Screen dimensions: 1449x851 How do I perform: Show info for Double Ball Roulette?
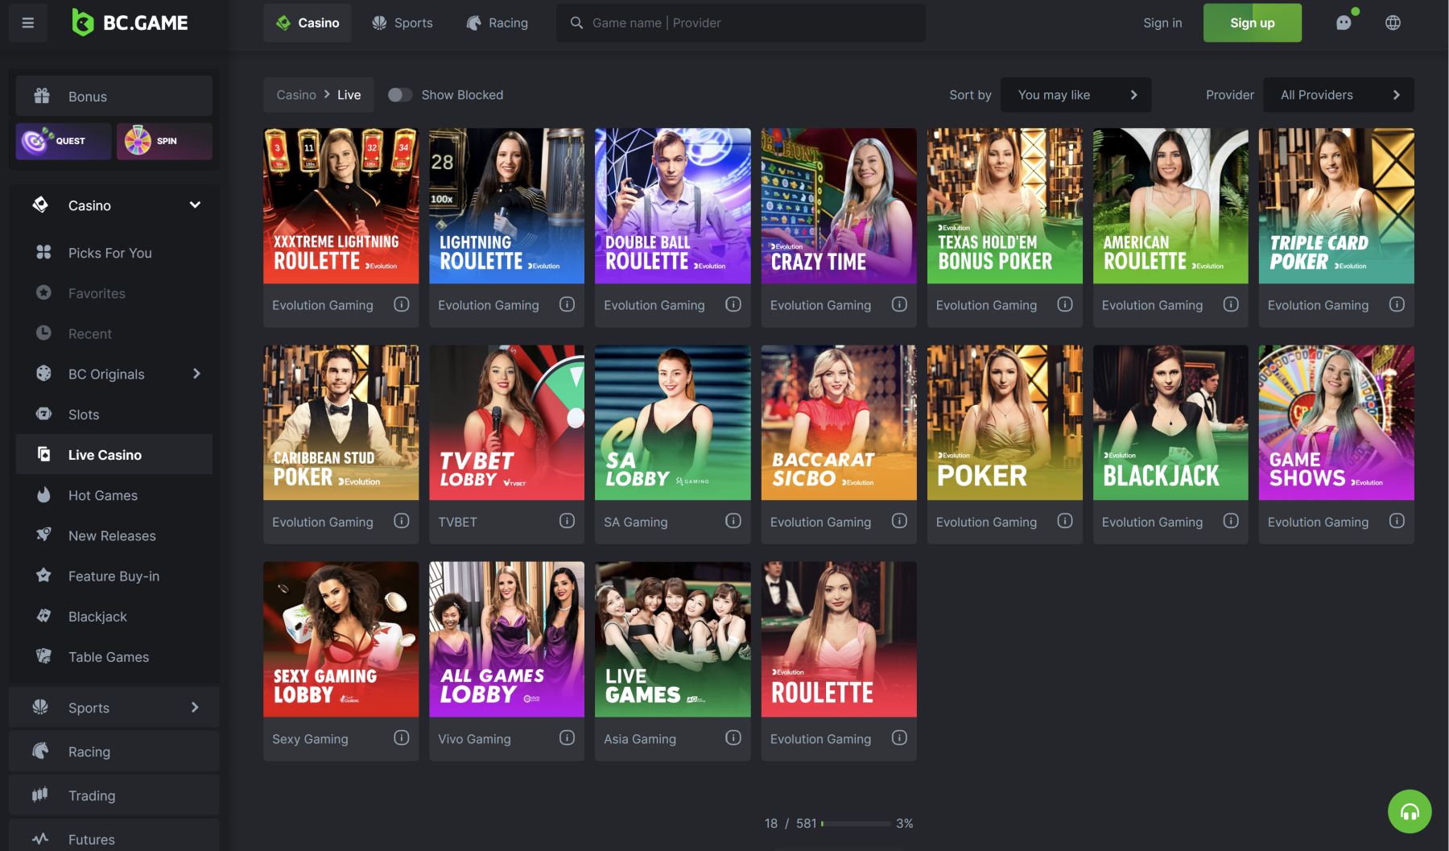click(x=733, y=304)
